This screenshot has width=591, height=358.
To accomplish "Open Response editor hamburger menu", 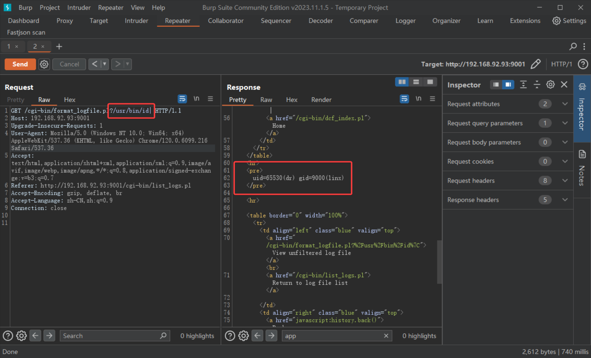I will (x=432, y=99).
